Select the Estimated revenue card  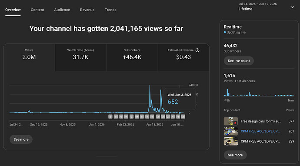[183, 57]
